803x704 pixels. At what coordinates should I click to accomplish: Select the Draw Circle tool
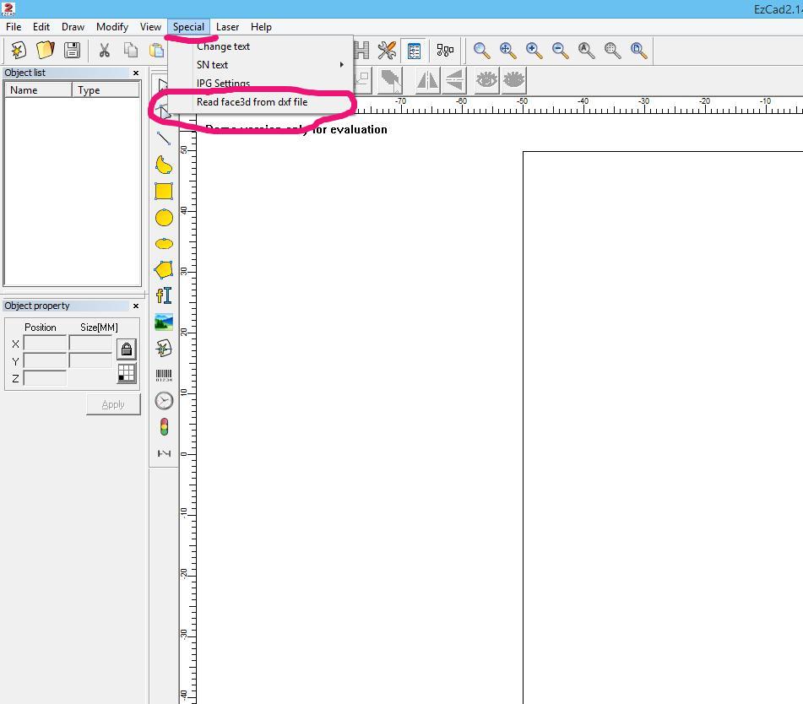point(164,218)
